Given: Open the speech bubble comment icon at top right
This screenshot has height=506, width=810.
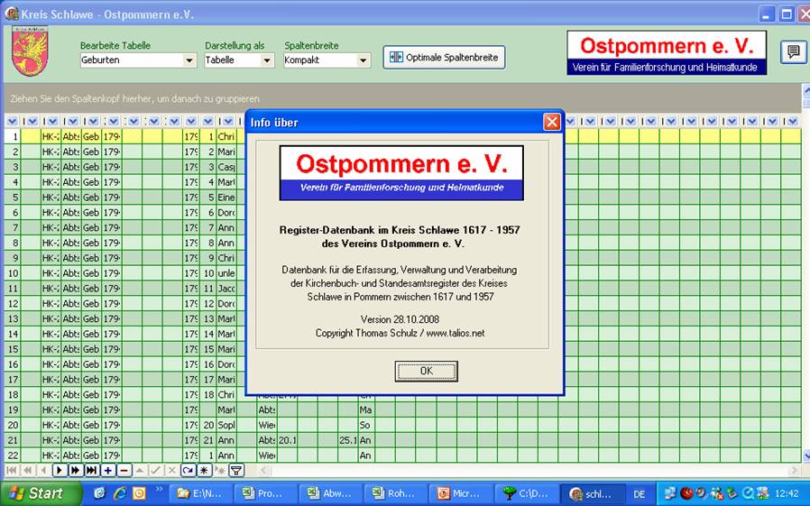Looking at the screenshot, I should coord(794,51).
